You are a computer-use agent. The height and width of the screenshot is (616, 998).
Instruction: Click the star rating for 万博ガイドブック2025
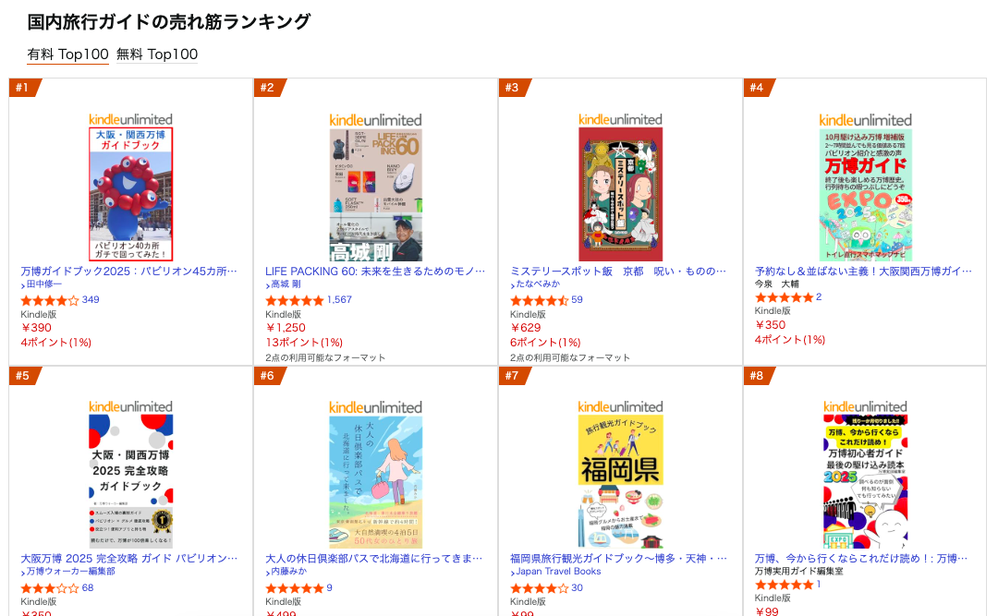click(50, 300)
